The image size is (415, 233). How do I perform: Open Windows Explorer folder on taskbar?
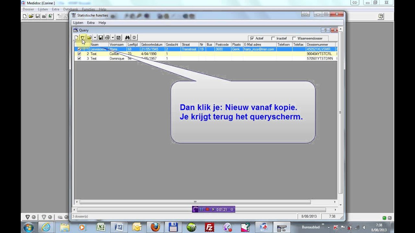pyautogui.click(x=65, y=227)
